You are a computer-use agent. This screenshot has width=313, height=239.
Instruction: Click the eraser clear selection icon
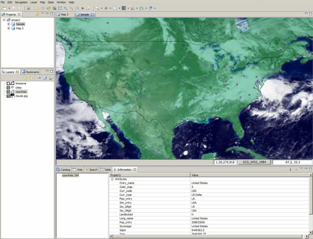tap(88, 8)
